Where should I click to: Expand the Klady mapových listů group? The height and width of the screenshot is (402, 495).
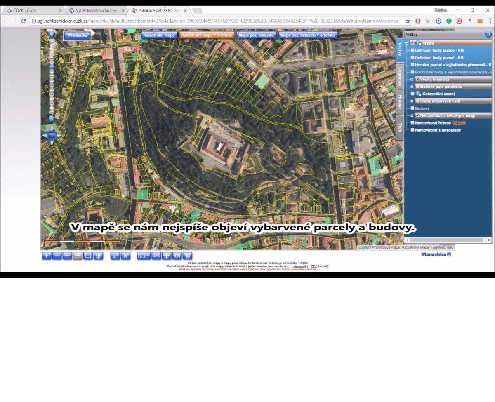pos(412,101)
